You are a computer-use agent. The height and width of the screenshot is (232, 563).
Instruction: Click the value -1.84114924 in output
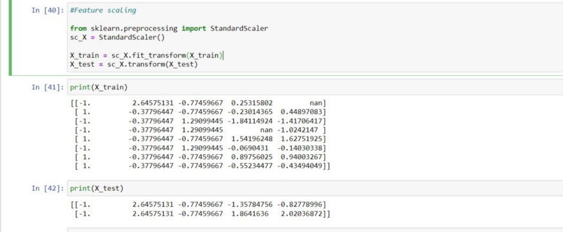point(250,121)
